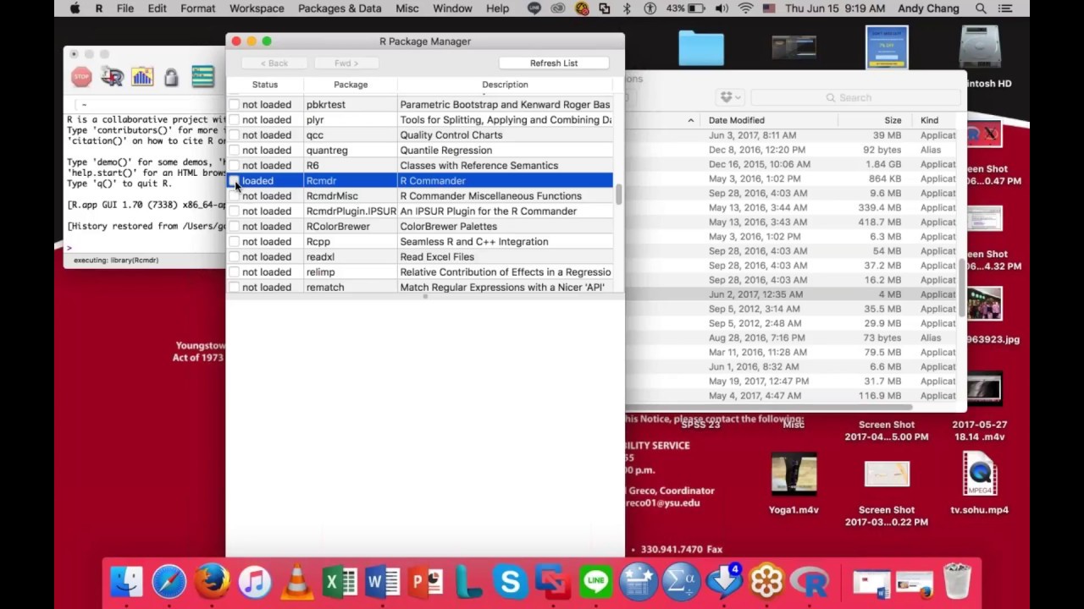Open the Trash in the dock

[957, 582]
